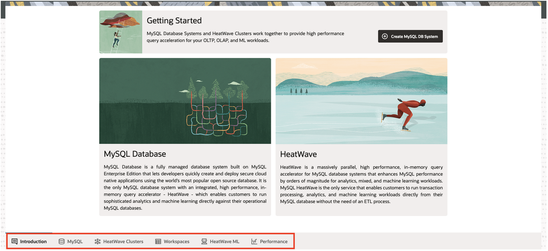
Task: Click the plus icon in Create button
Action: coord(385,36)
